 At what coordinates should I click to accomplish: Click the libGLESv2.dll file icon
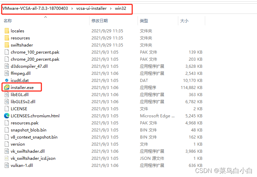pyautogui.click(x=7, y=101)
